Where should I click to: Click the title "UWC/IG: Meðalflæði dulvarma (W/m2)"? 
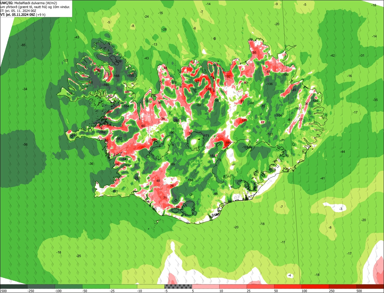(x=29, y=3)
